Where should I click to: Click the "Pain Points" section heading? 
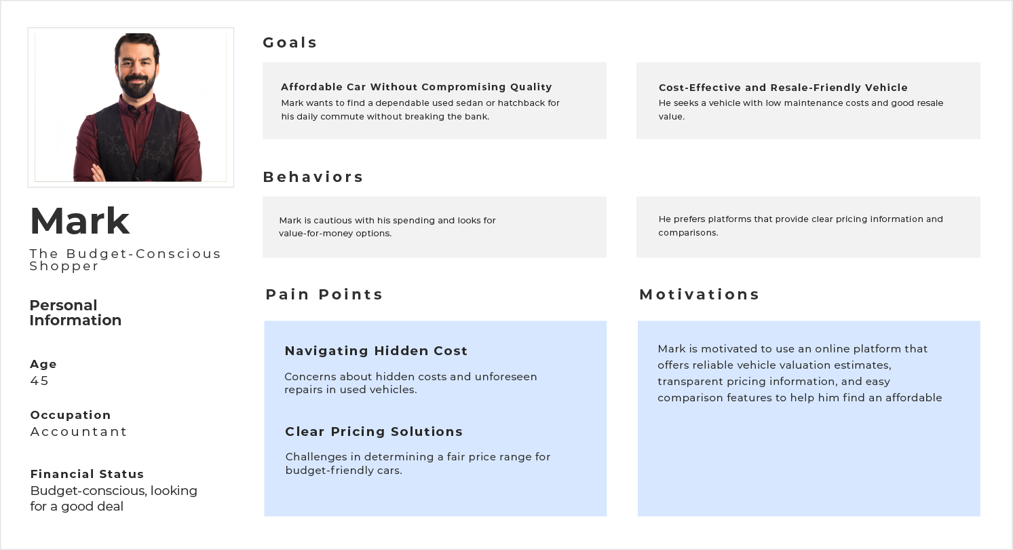324,295
